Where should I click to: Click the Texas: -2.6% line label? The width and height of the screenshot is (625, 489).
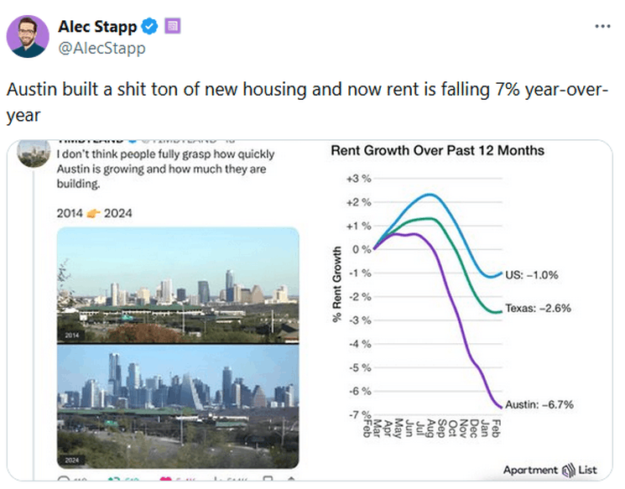click(x=538, y=308)
